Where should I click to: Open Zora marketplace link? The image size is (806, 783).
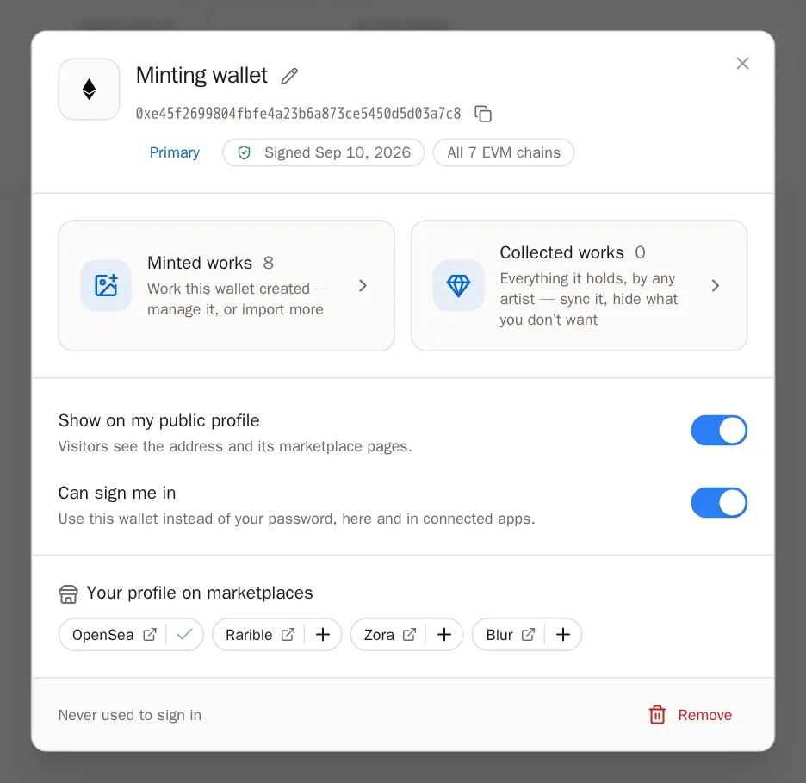pos(389,635)
